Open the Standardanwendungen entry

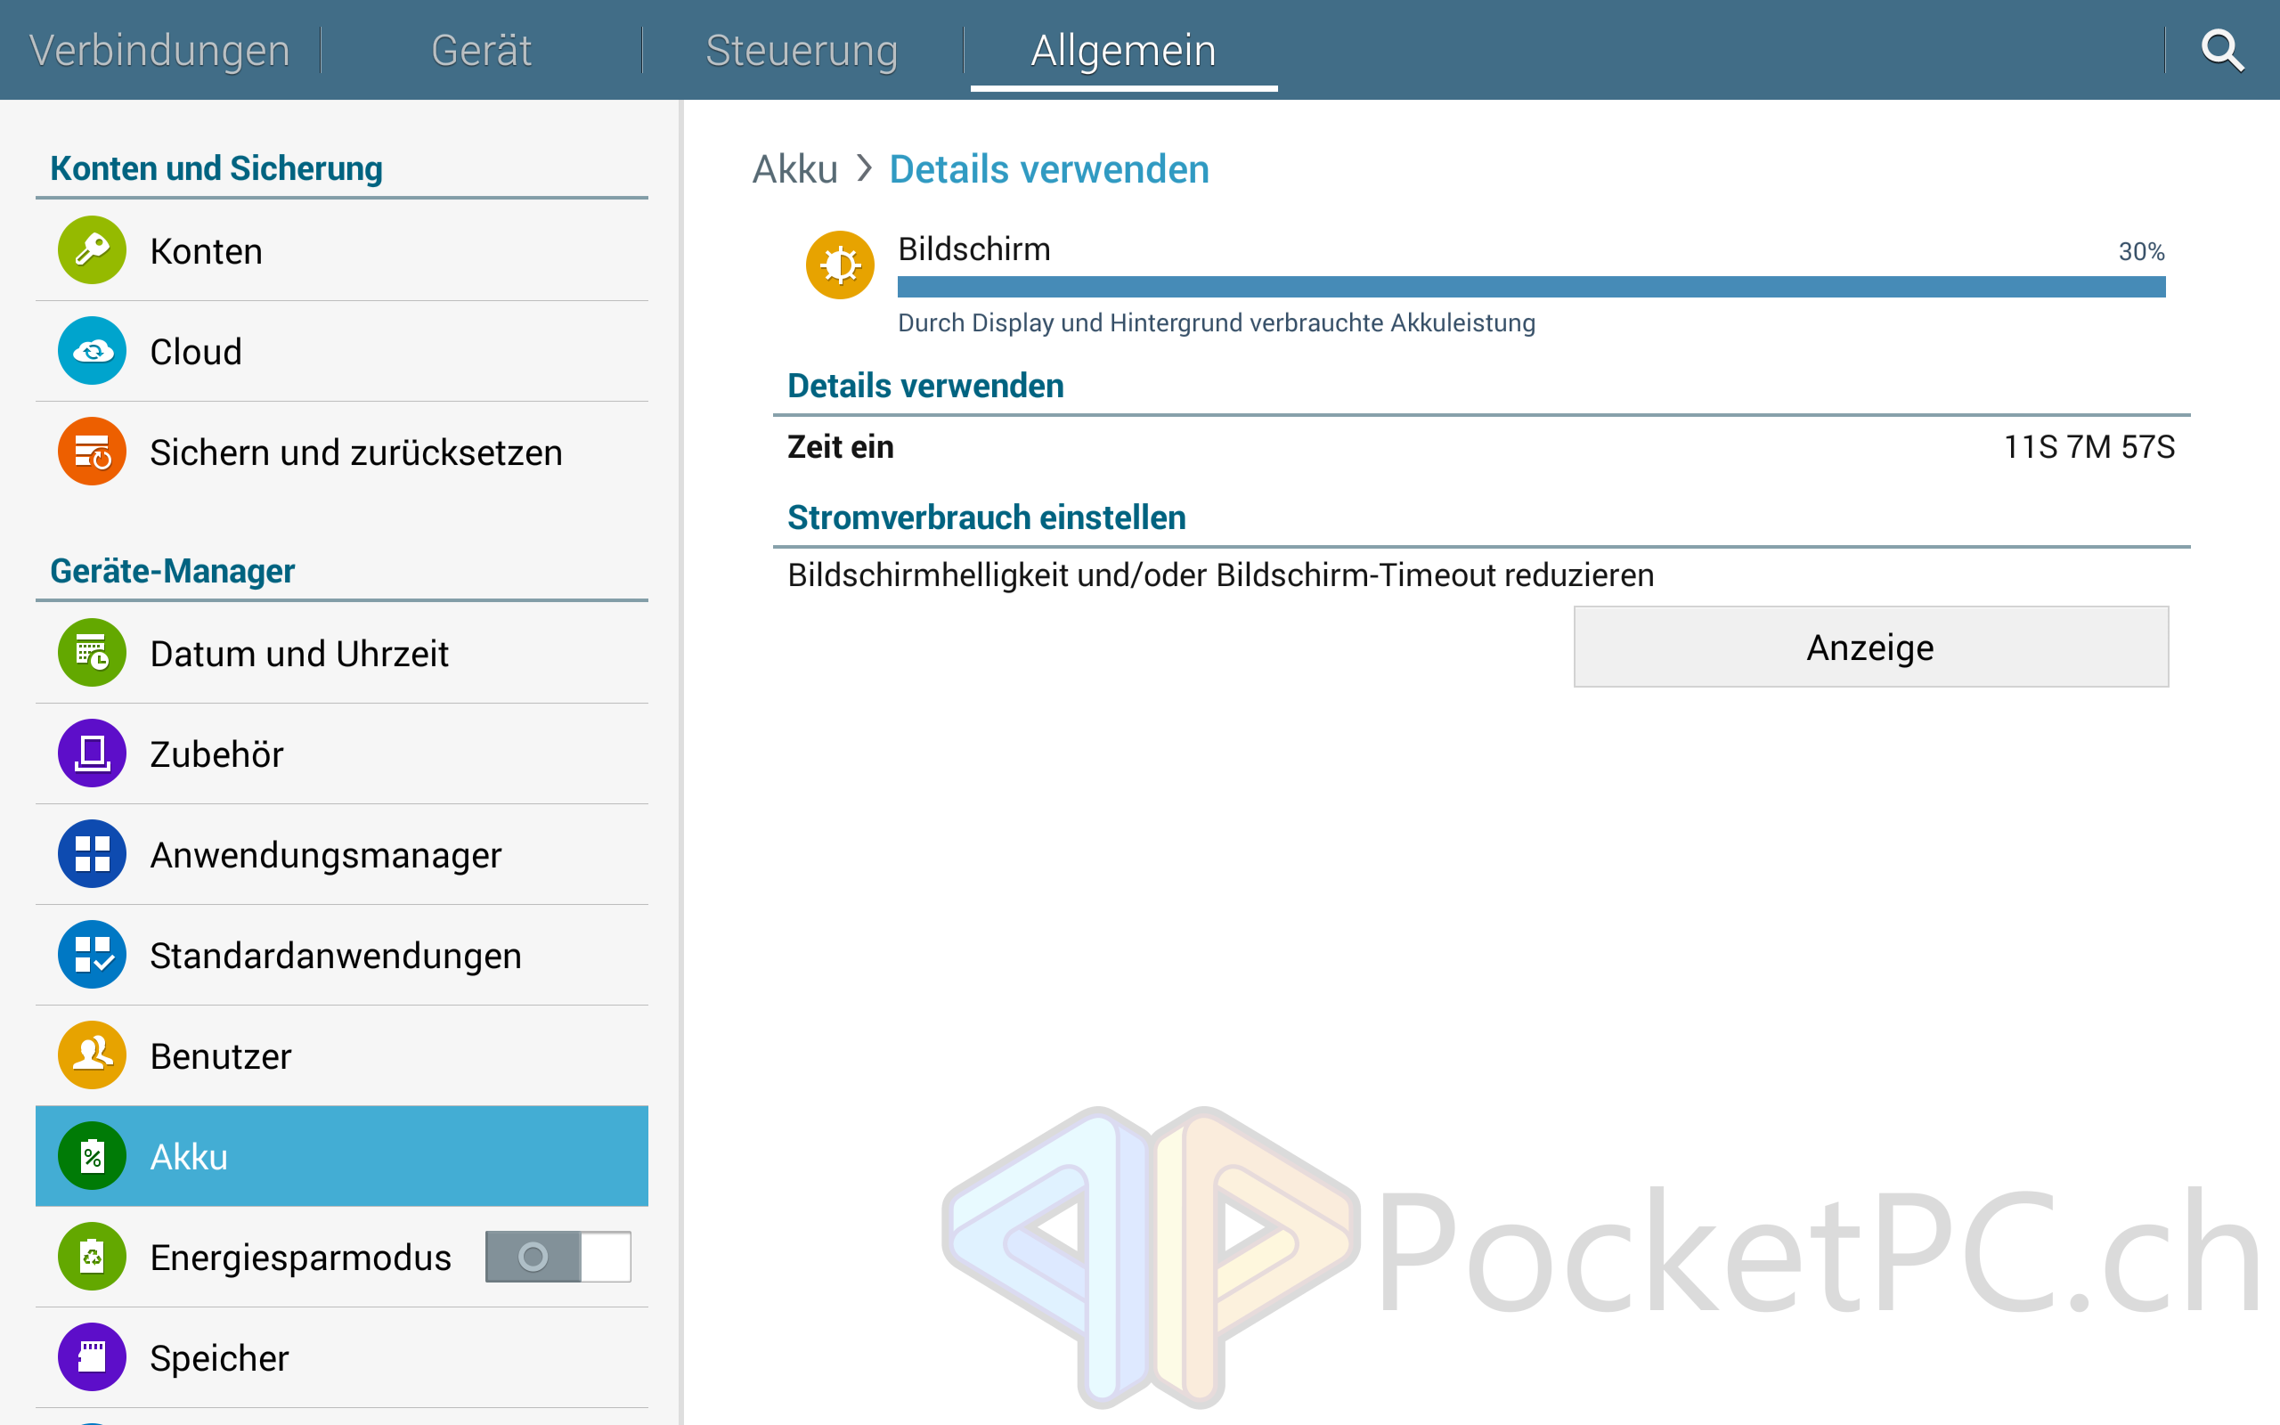click(x=342, y=955)
